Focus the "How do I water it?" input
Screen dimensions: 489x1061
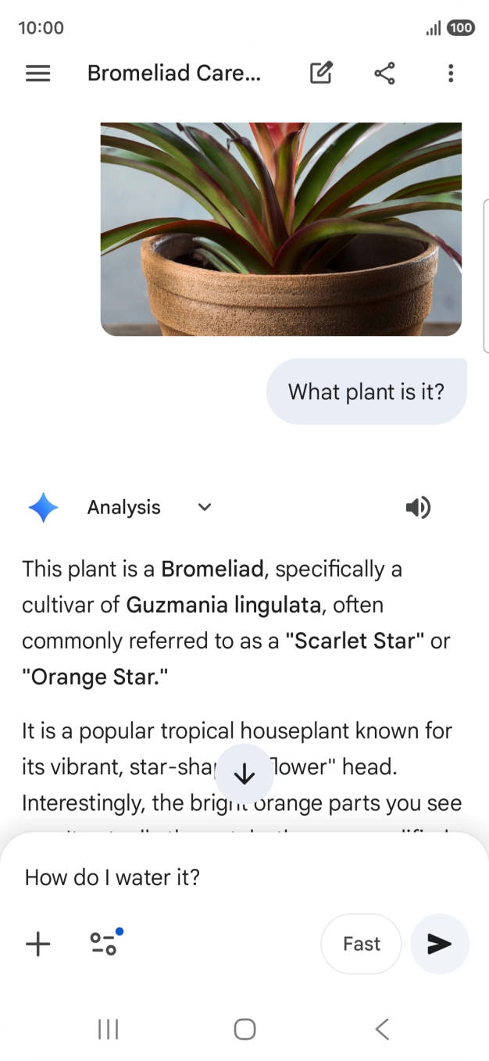coord(234,877)
